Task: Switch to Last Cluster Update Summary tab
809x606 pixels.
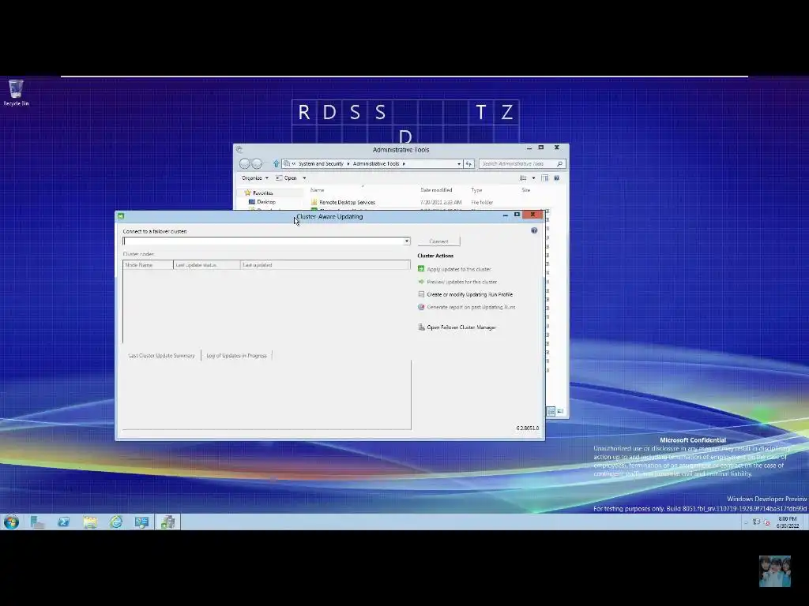Action: [x=161, y=356]
